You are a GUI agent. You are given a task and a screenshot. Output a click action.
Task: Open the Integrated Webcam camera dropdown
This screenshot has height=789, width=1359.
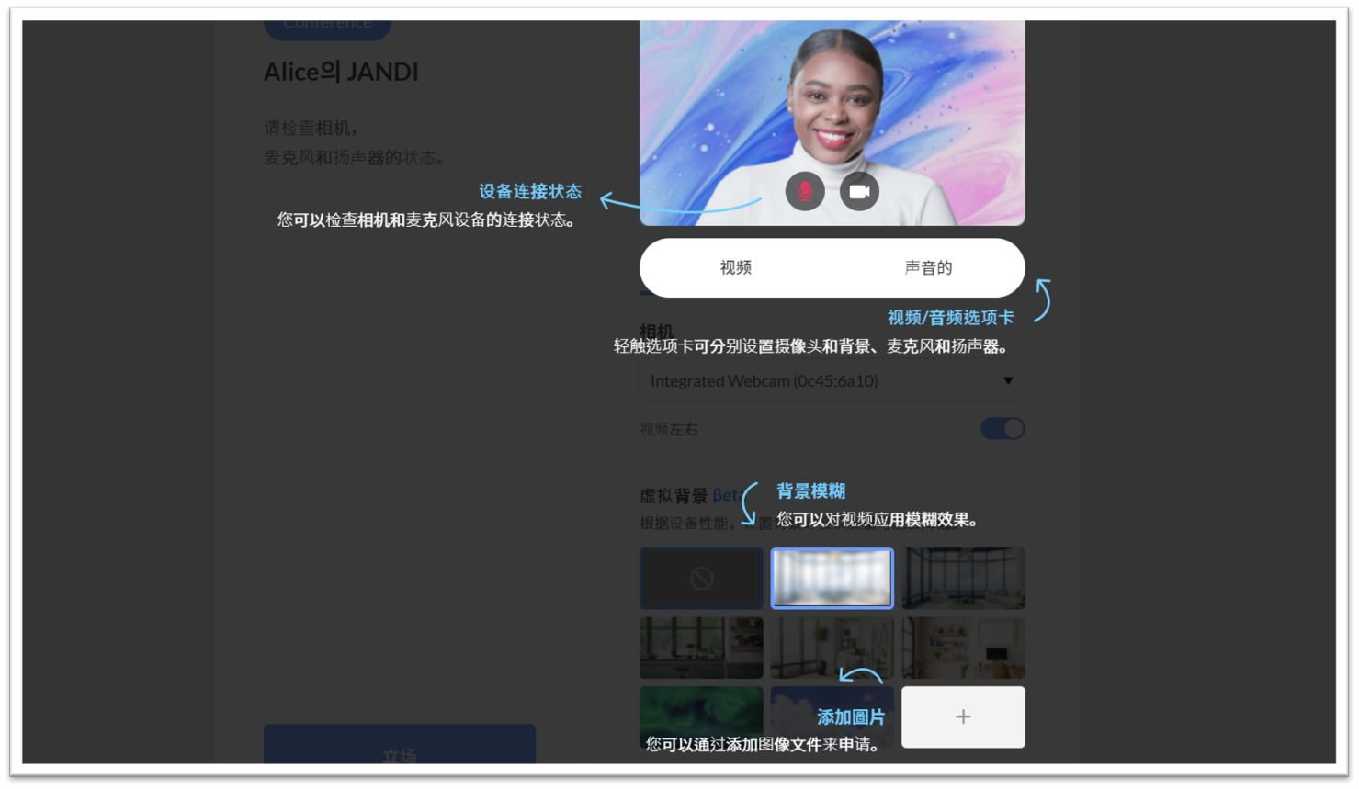832,381
